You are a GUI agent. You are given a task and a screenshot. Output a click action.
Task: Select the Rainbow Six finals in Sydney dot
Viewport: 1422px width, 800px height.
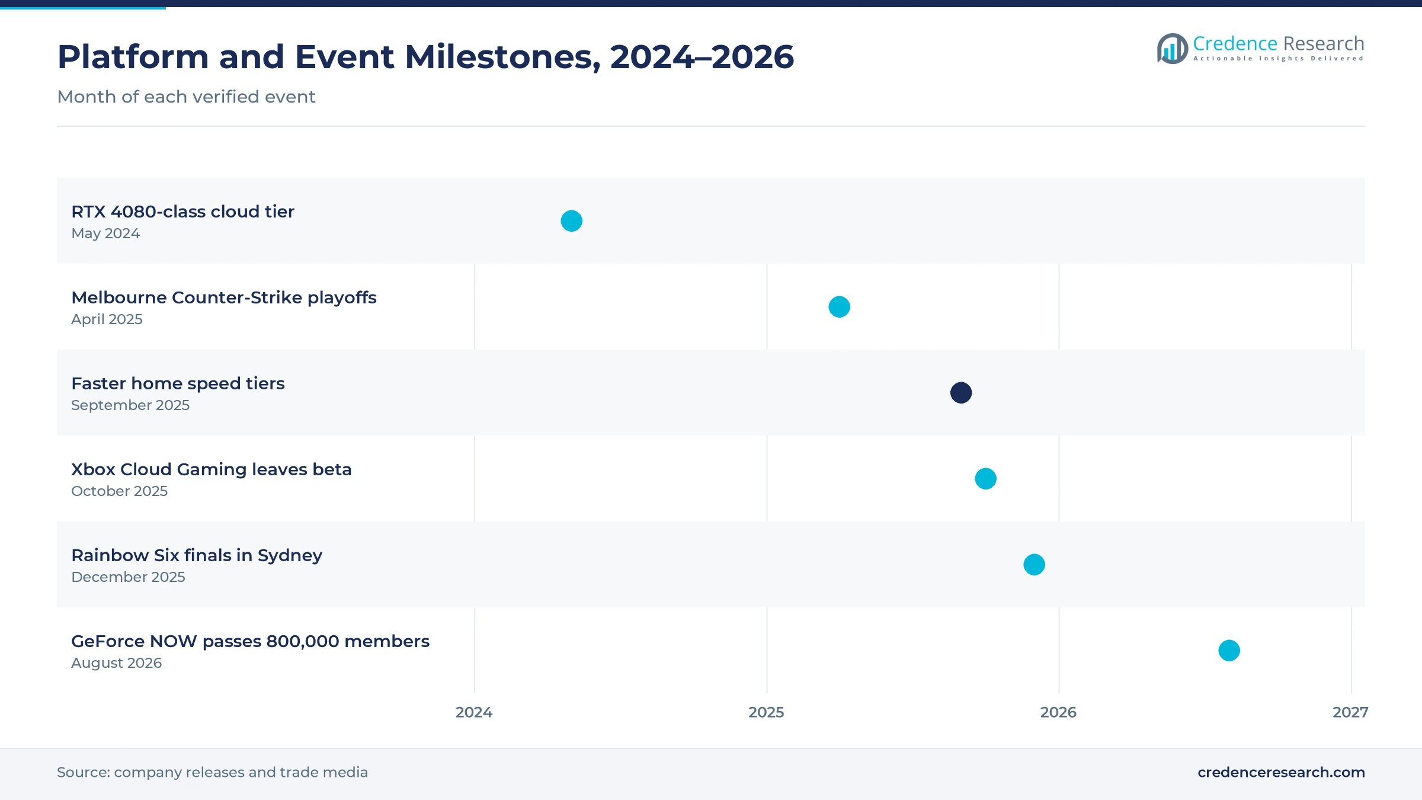pyautogui.click(x=1035, y=565)
